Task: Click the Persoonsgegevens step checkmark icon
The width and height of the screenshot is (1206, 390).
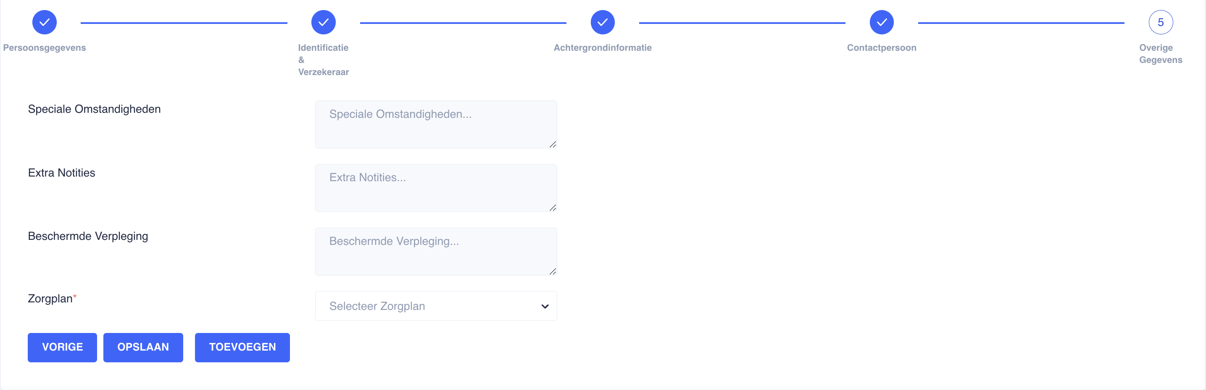Action: 45,22
